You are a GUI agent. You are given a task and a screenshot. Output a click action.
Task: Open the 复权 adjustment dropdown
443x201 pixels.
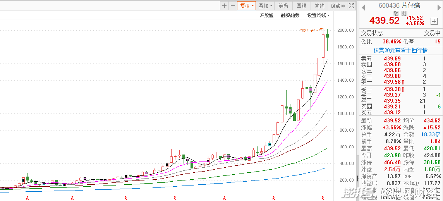(x=247, y=5)
